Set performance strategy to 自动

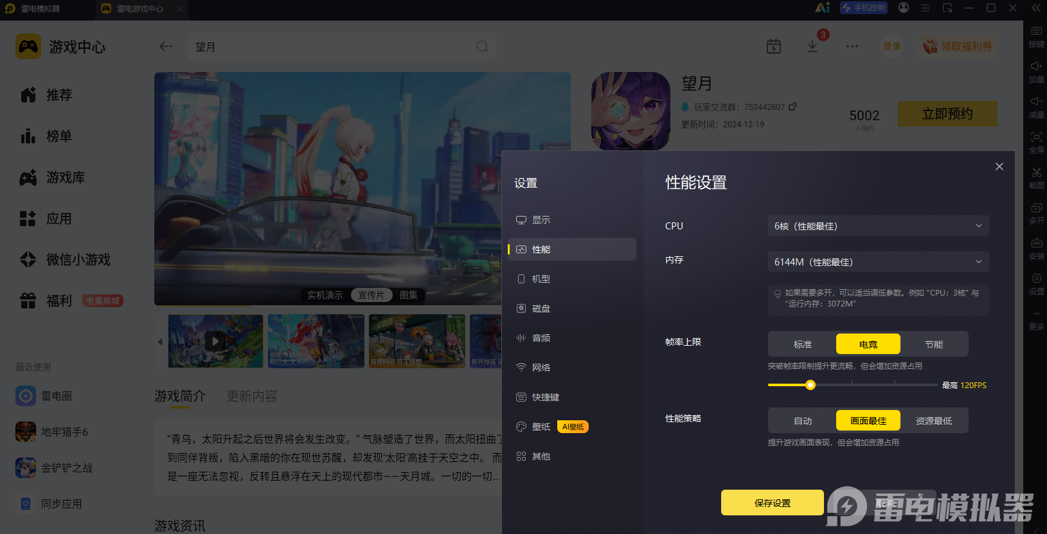[x=803, y=421]
